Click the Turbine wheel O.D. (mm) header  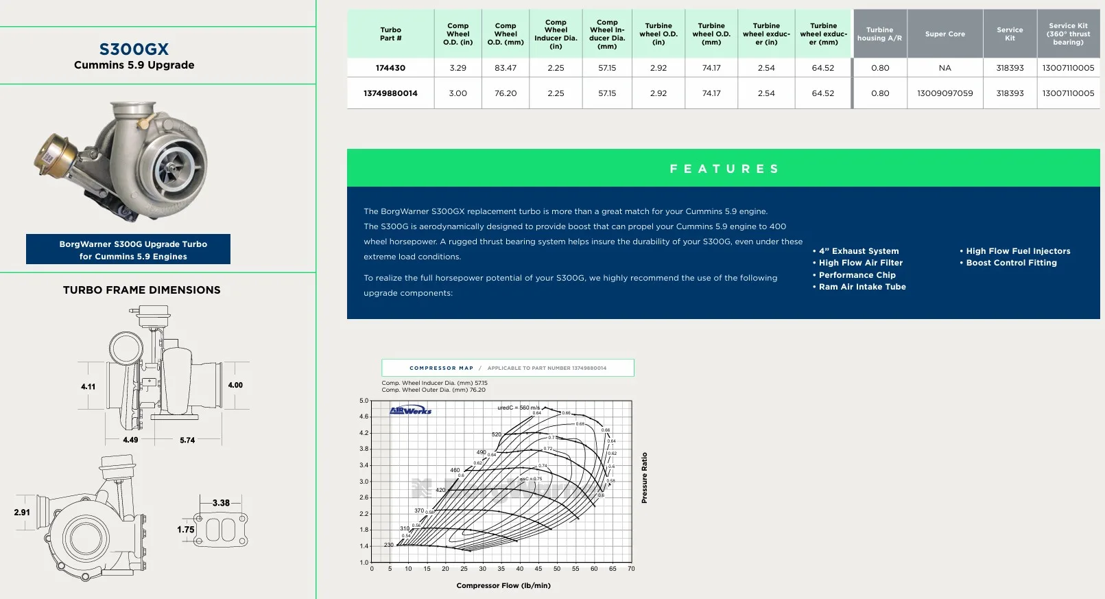[x=711, y=34]
